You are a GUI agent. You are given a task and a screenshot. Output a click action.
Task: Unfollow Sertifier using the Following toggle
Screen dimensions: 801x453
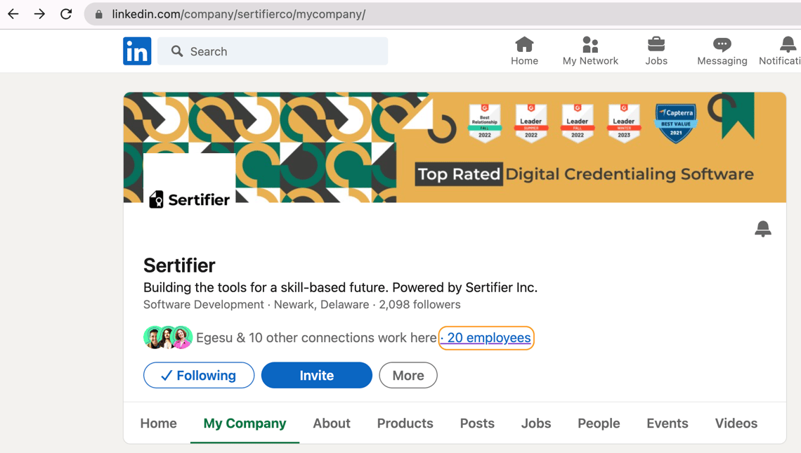tap(199, 375)
